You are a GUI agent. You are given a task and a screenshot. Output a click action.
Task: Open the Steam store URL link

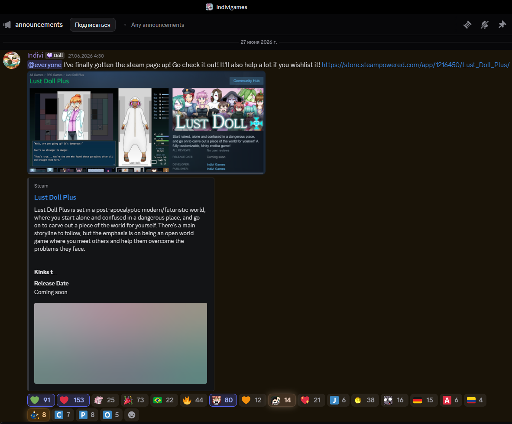click(x=416, y=65)
